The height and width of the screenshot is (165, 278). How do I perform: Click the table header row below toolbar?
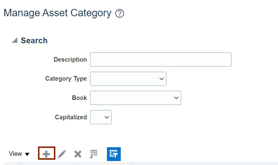(x=141, y=164)
